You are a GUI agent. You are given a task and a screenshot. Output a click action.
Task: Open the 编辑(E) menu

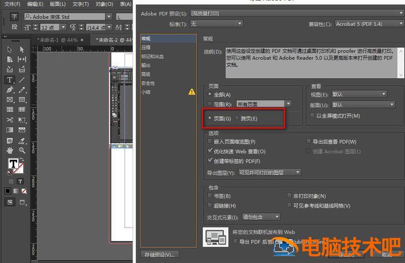click(x=35, y=4)
